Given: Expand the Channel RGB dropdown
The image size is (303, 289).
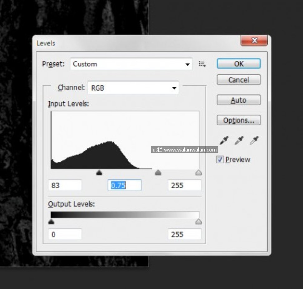Looking at the screenshot, I should [133, 88].
